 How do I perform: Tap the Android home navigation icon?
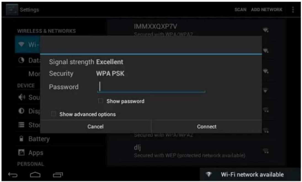coord(35,175)
